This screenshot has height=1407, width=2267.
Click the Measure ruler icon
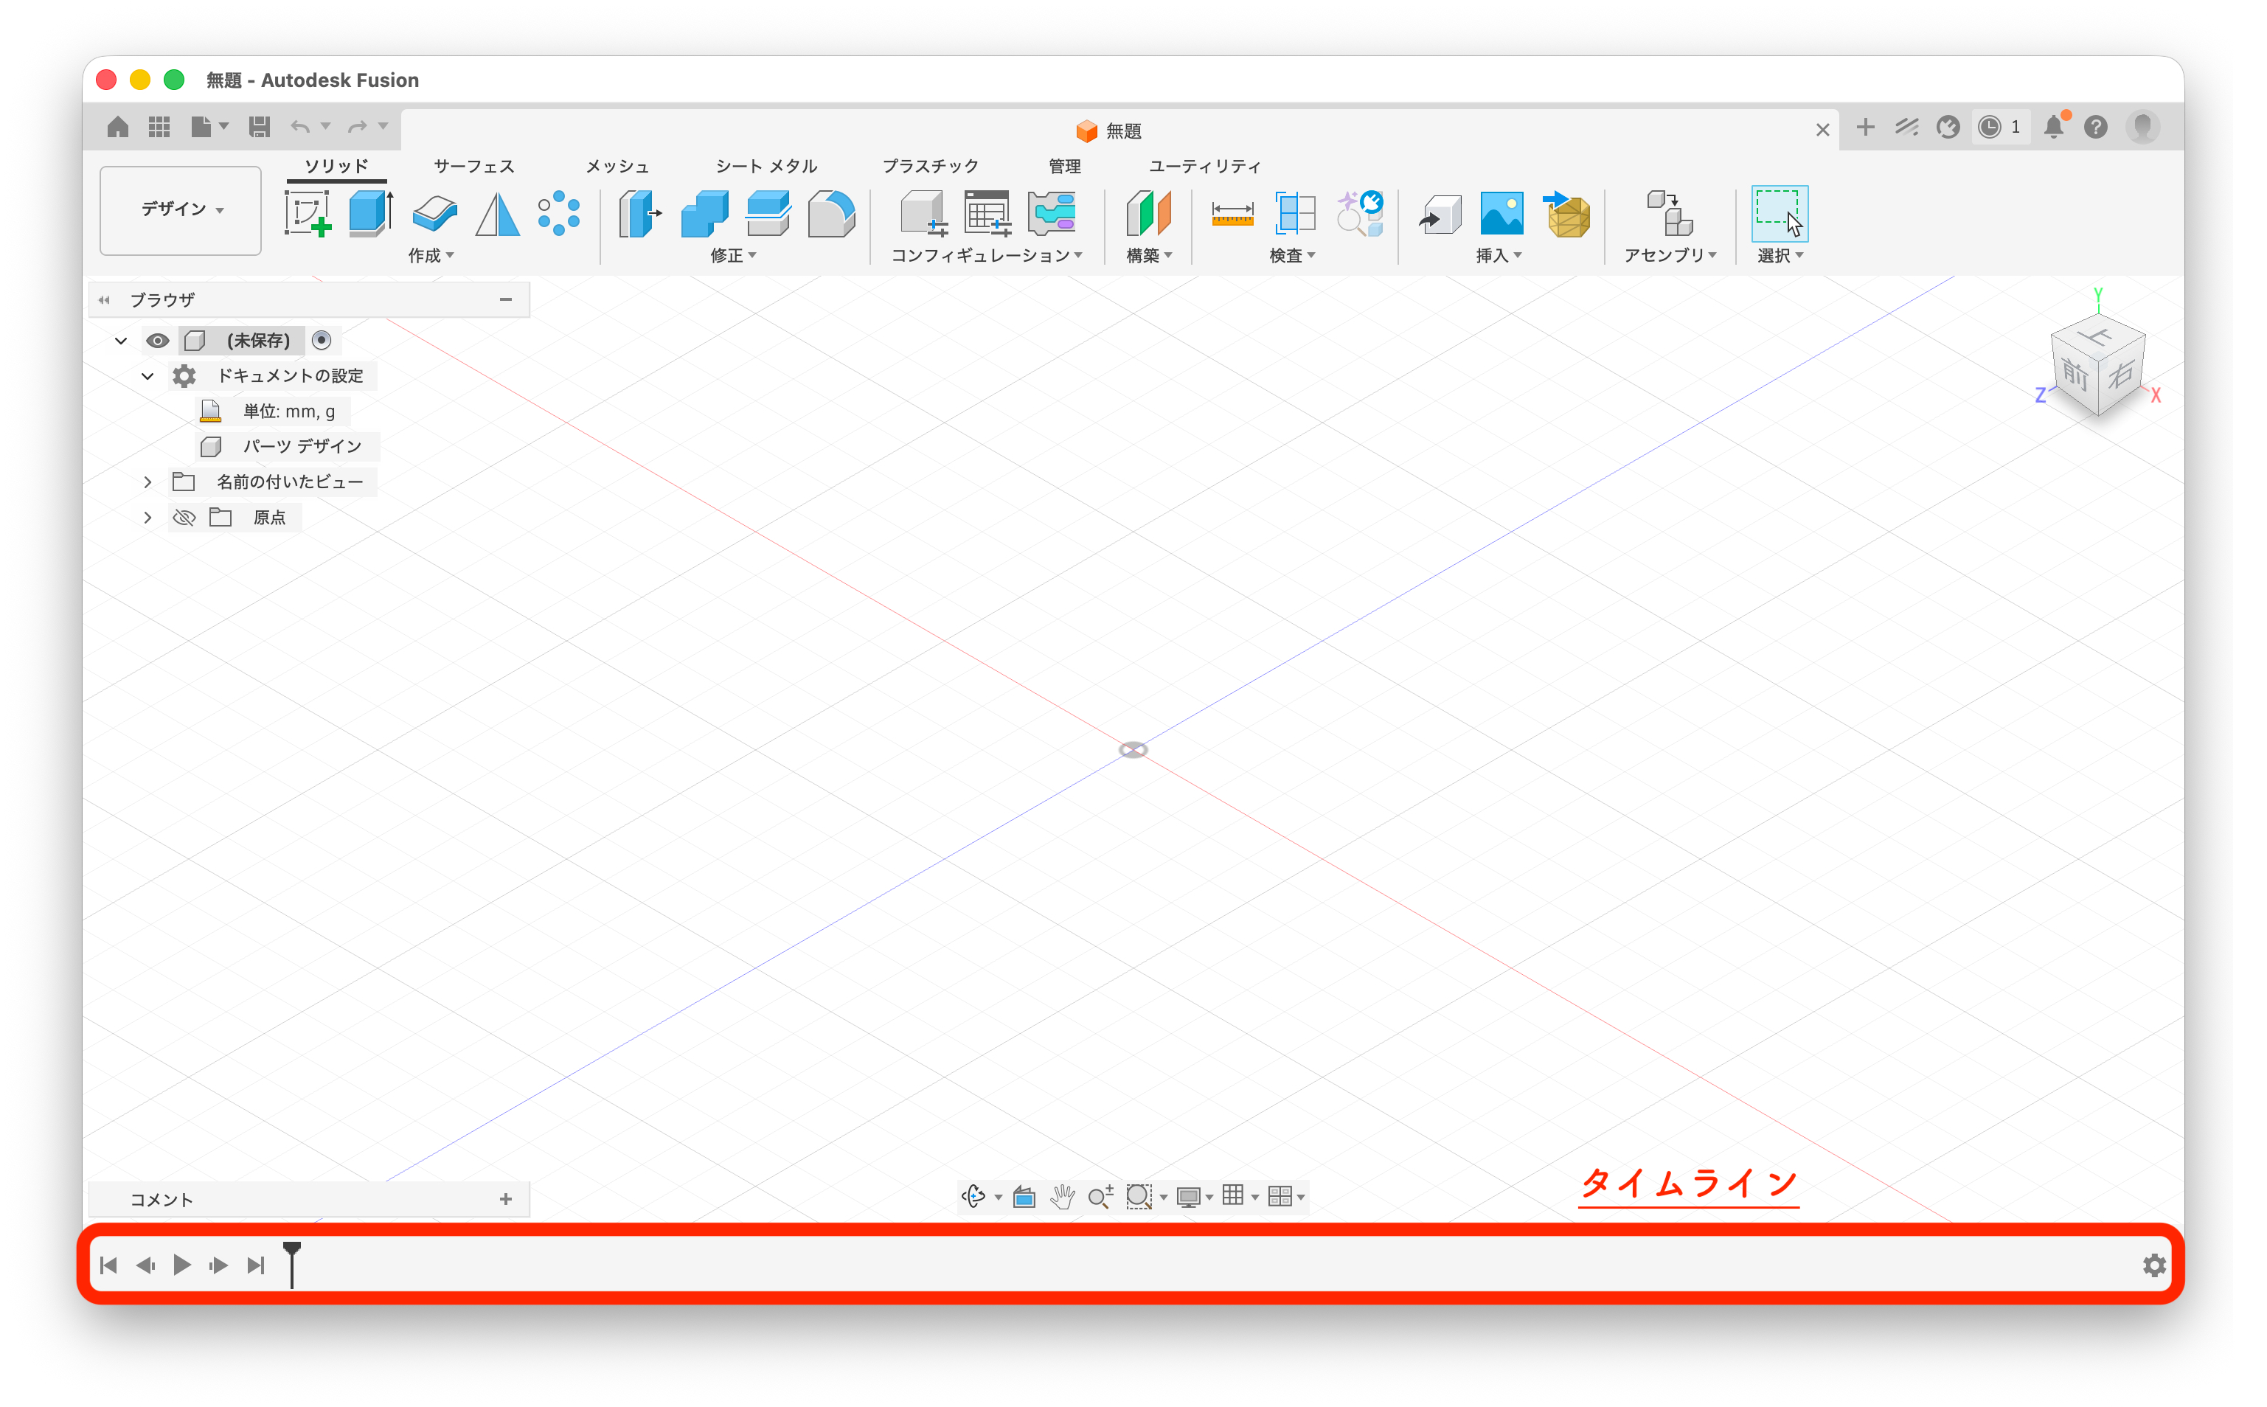coord(1232,214)
